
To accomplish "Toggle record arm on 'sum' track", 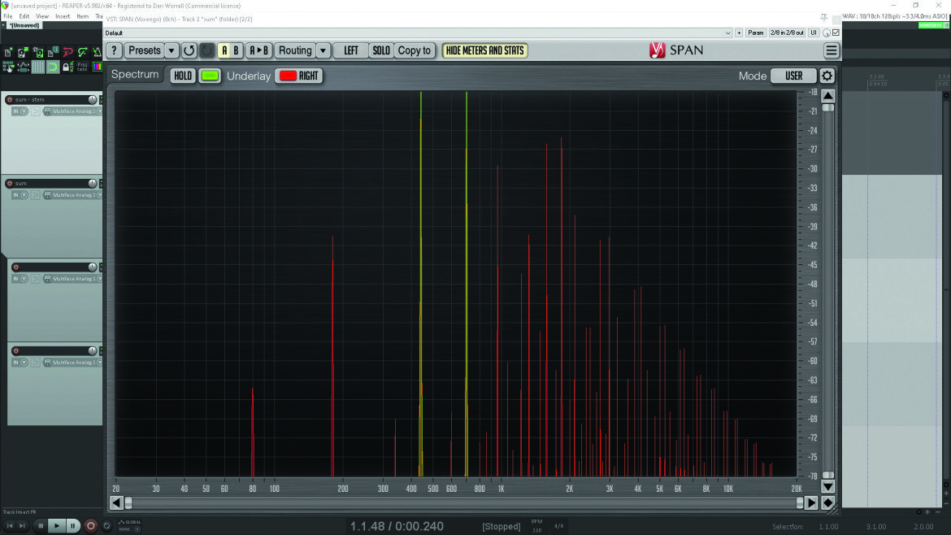I will point(9,183).
